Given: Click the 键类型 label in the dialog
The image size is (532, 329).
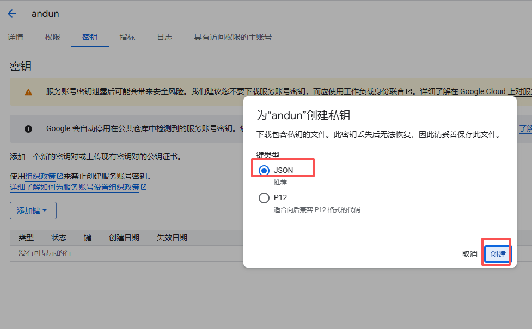Looking at the screenshot, I should click(268, 155).
